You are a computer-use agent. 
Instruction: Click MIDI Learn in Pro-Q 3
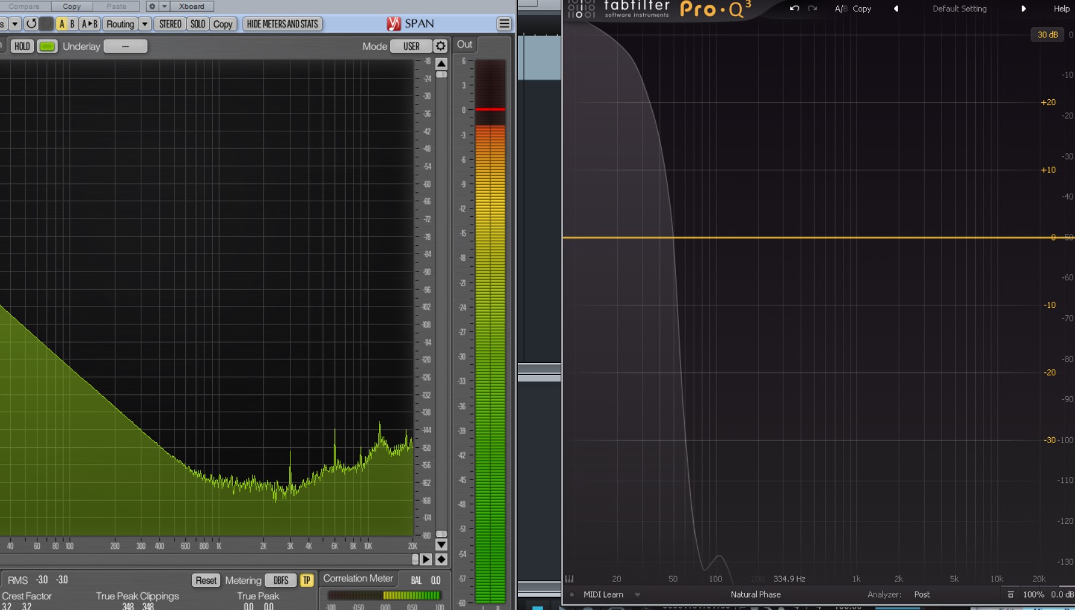(x=603, y=594)
